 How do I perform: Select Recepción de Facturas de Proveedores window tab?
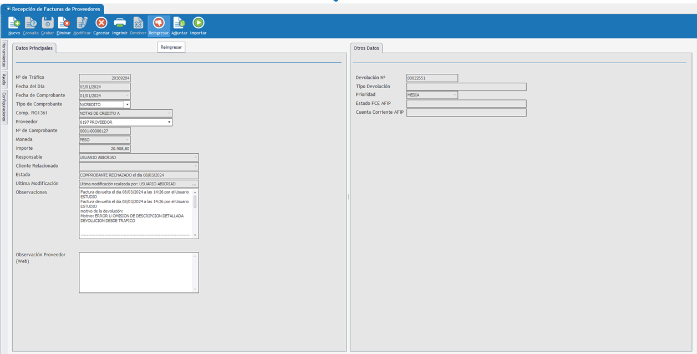point(52,9)
